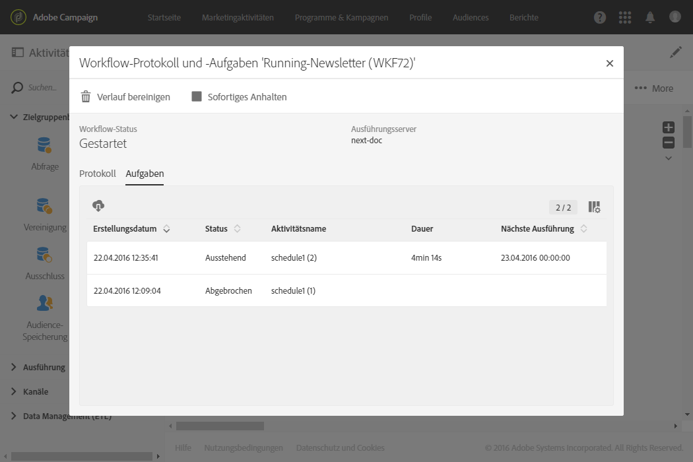Open the apps grid icon
The height and width of the screenshot is (462, 693).
625,17
